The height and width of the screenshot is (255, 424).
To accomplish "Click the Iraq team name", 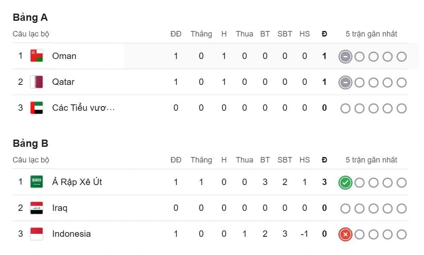I will coord(60,208).
